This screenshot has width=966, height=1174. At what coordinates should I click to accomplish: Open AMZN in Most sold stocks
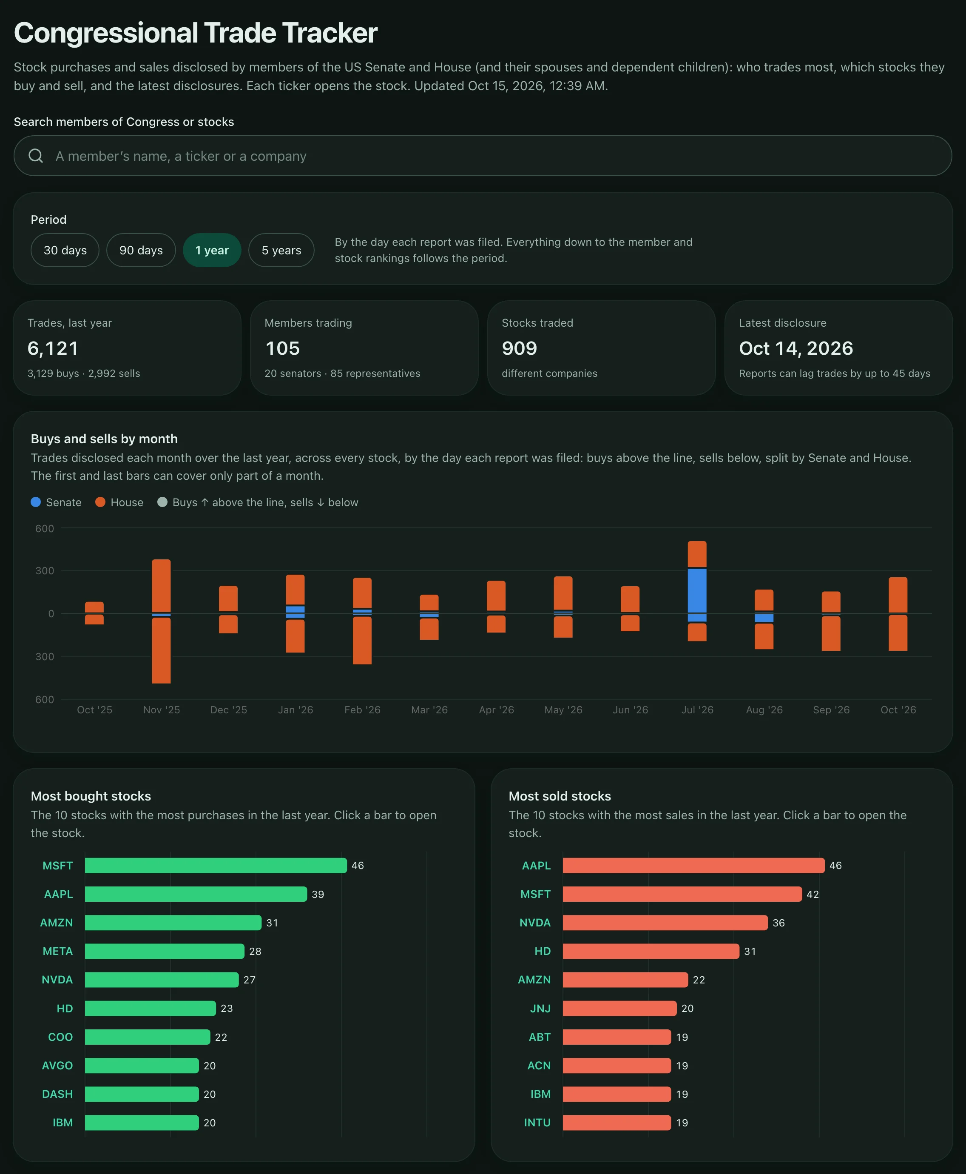coord(625,980)
